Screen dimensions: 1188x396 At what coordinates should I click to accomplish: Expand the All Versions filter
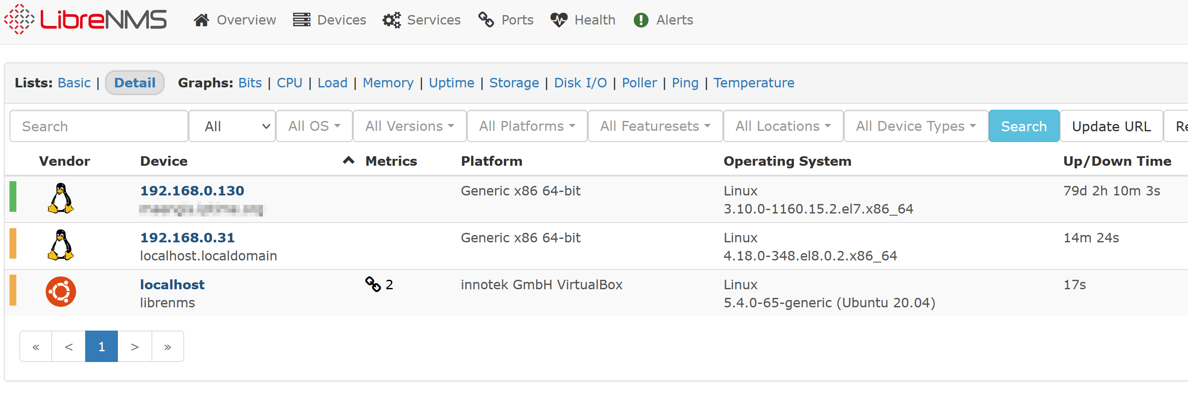point(410,126)
